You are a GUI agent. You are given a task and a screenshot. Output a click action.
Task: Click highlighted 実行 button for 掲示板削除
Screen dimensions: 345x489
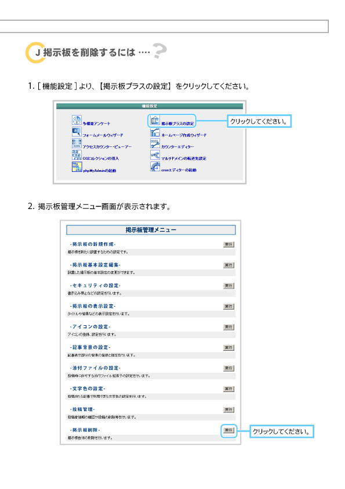[x=228, y=430]
